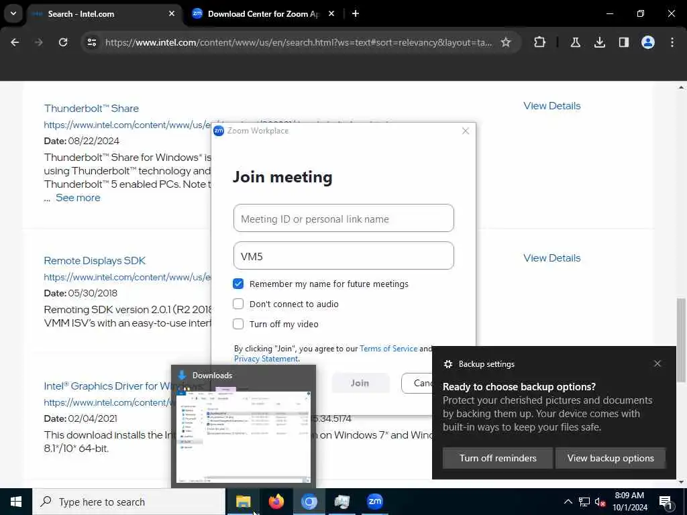687x515 pixels.
Task: Switch to Chrome from the taskbar
Action: [309, 502]
